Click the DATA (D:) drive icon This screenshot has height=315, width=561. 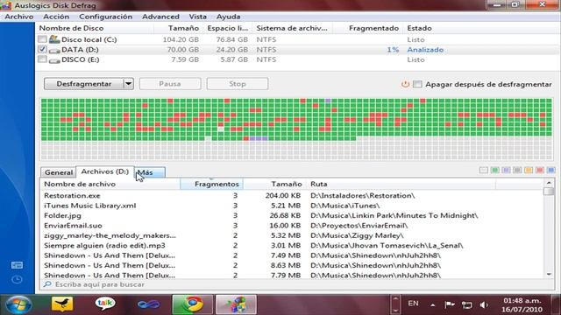[x=54, y=51]
